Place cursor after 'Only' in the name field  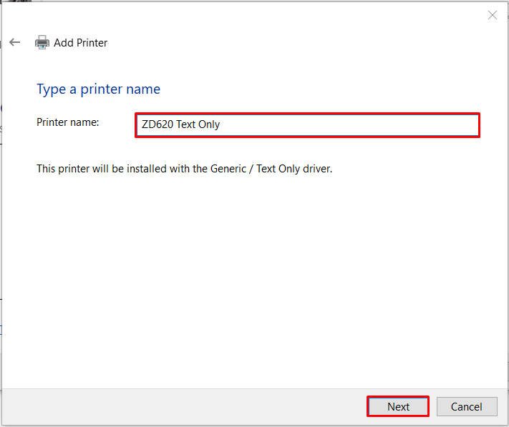pyautogui.click(x=220, y=124)
